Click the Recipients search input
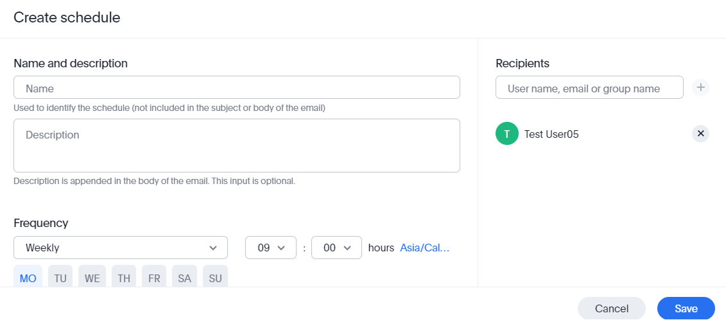 (589, 88)
